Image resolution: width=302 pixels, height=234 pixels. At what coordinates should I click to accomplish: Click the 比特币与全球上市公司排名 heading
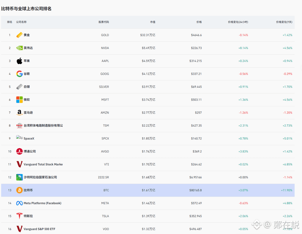pyautogui.click(x=26, y=9)
